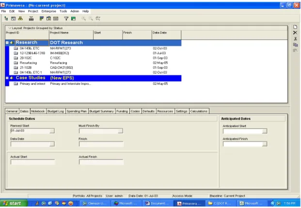Switch to the Calculations tab

(x=199, y=112)
